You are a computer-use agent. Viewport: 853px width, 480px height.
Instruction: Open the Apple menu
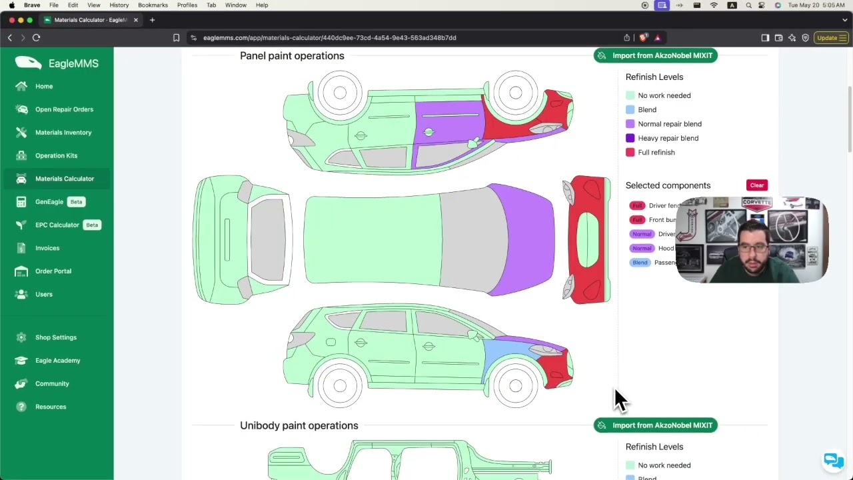point(11,5)
